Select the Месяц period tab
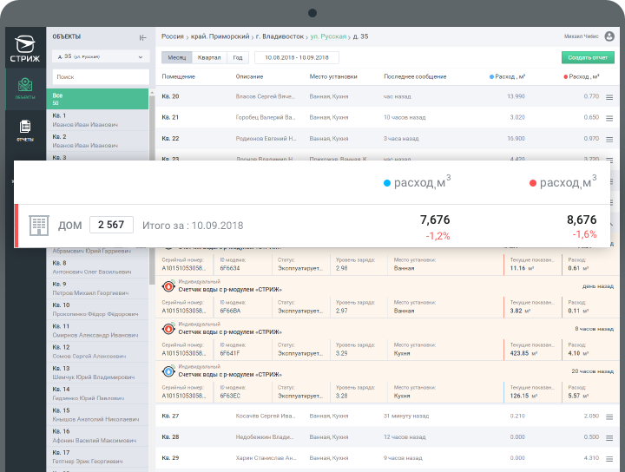Viewport: 625px width, 472px height. click(x=177, y=57)
